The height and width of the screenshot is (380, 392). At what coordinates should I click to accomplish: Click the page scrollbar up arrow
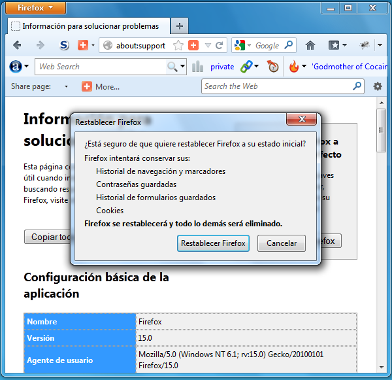pyautogui.click(x=382, y=103)
